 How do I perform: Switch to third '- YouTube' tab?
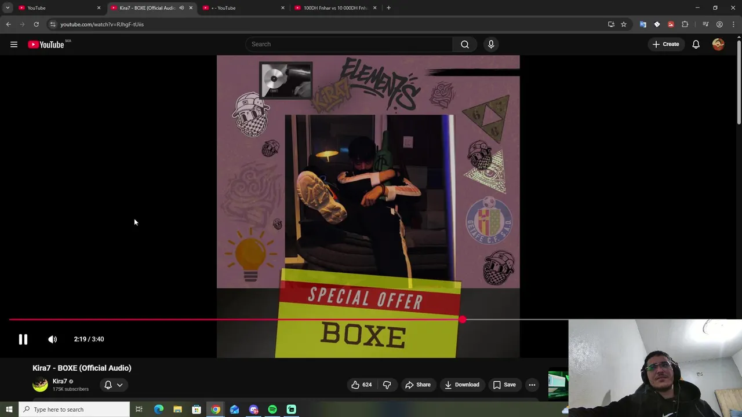[x=243, y=8]
